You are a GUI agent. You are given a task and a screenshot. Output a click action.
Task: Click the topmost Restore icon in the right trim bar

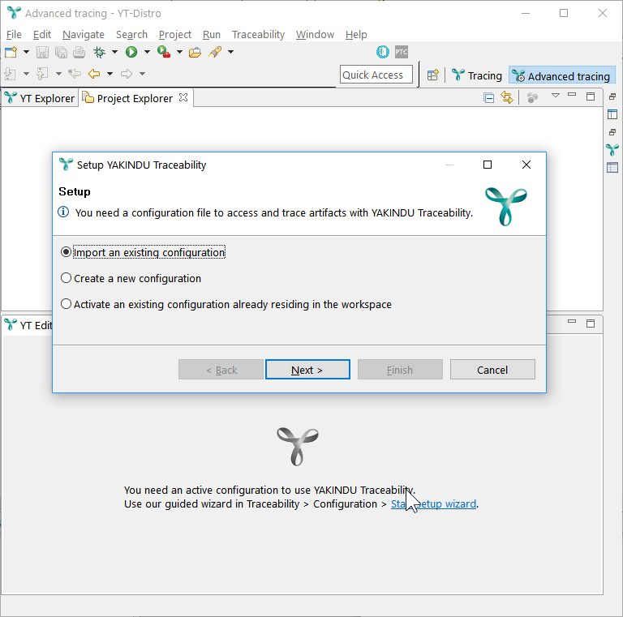click(612, 96)
